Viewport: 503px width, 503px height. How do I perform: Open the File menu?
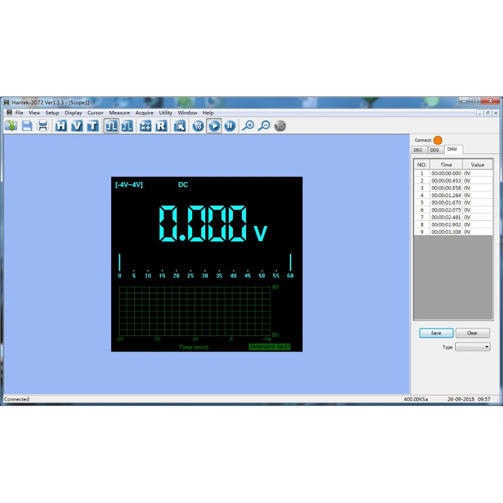(19, 113)
